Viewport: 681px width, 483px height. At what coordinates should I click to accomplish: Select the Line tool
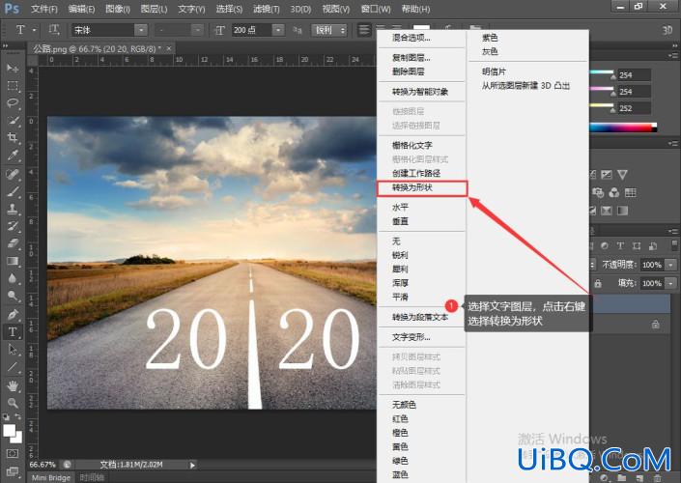pyautogui.click(x=13, y=367)
